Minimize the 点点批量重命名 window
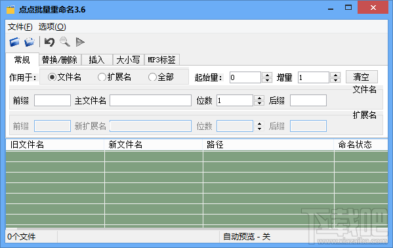 coord(331,9)
